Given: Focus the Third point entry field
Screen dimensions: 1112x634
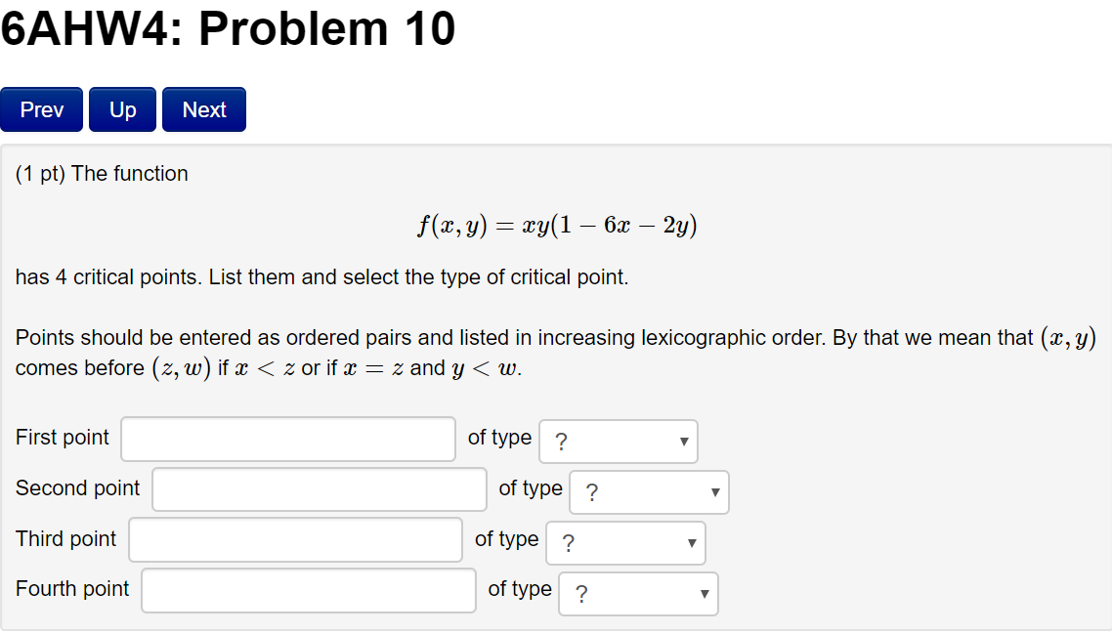Looking at the screenshot, I should pos(294,539).
